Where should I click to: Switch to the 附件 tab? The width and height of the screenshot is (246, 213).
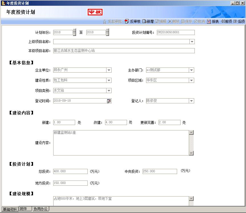(x=24, y=209)
